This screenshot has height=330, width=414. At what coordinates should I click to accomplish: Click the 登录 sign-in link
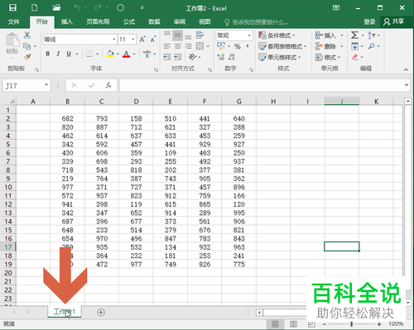pyautogui.click(x=369, y=22)
